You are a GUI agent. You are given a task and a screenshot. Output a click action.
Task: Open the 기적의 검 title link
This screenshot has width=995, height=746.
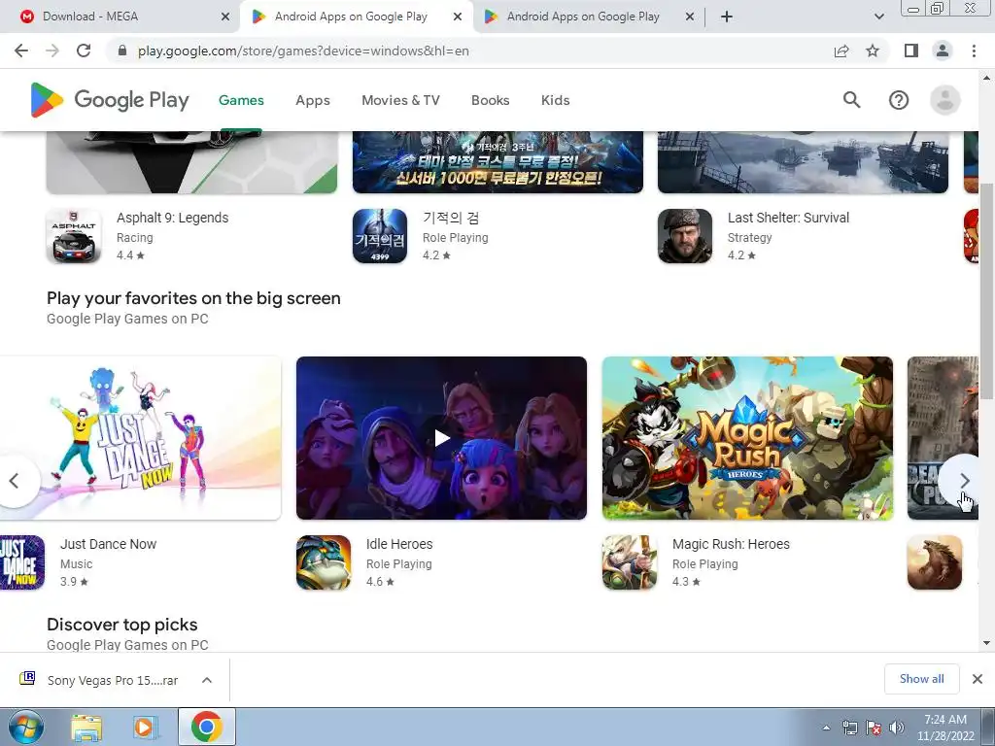pos(451,218)
